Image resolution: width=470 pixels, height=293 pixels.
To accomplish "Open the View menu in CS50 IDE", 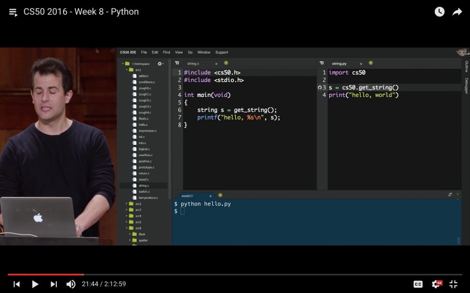I will coord(179,53).
